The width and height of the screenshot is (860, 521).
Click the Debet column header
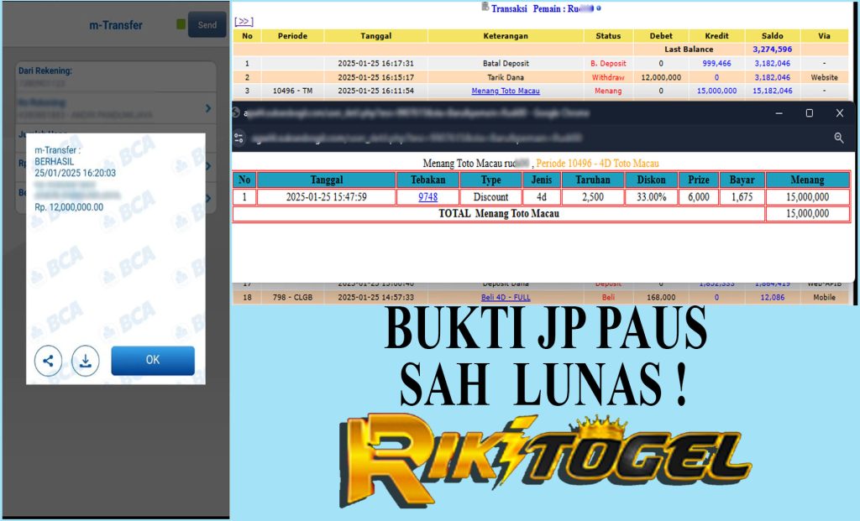661,36
